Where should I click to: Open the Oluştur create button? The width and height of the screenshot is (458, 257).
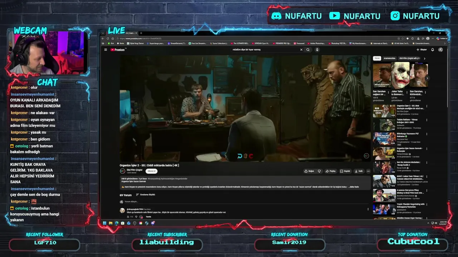(x=422, y=50)
